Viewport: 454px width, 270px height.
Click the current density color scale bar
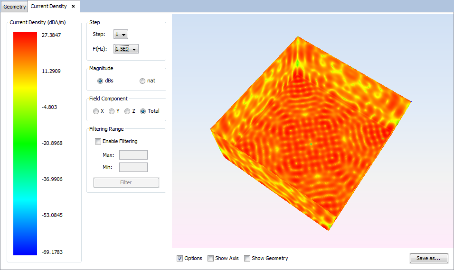click(25, 143)
